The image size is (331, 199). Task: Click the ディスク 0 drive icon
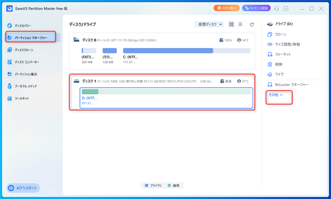click(x=76, y=40)
